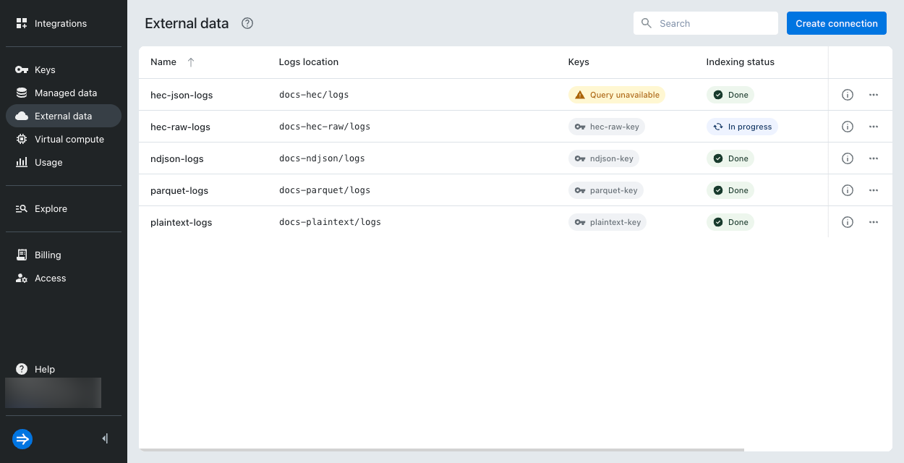
Task: Click the blue arrow logo icon
Action: click(22, 439)
